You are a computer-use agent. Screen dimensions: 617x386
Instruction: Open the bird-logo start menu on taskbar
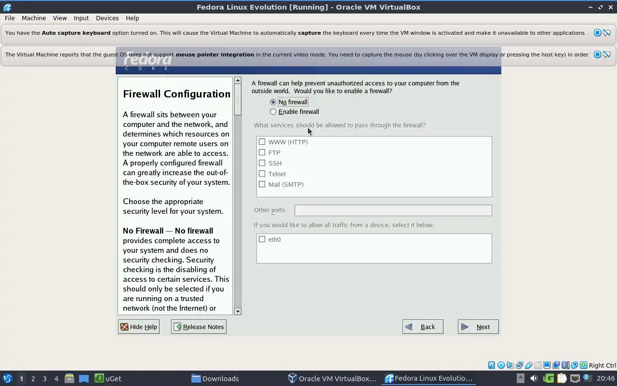(8, 378)
